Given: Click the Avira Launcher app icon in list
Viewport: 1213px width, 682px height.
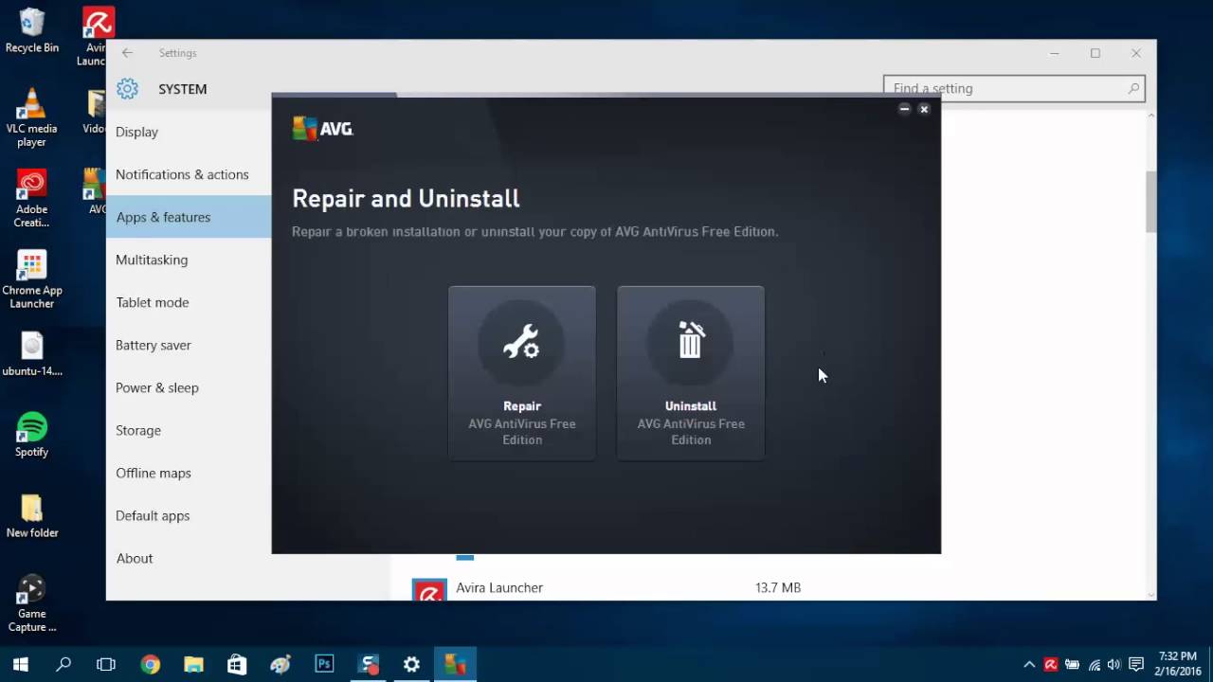Looking at the screenshot, I should [429, 590].
